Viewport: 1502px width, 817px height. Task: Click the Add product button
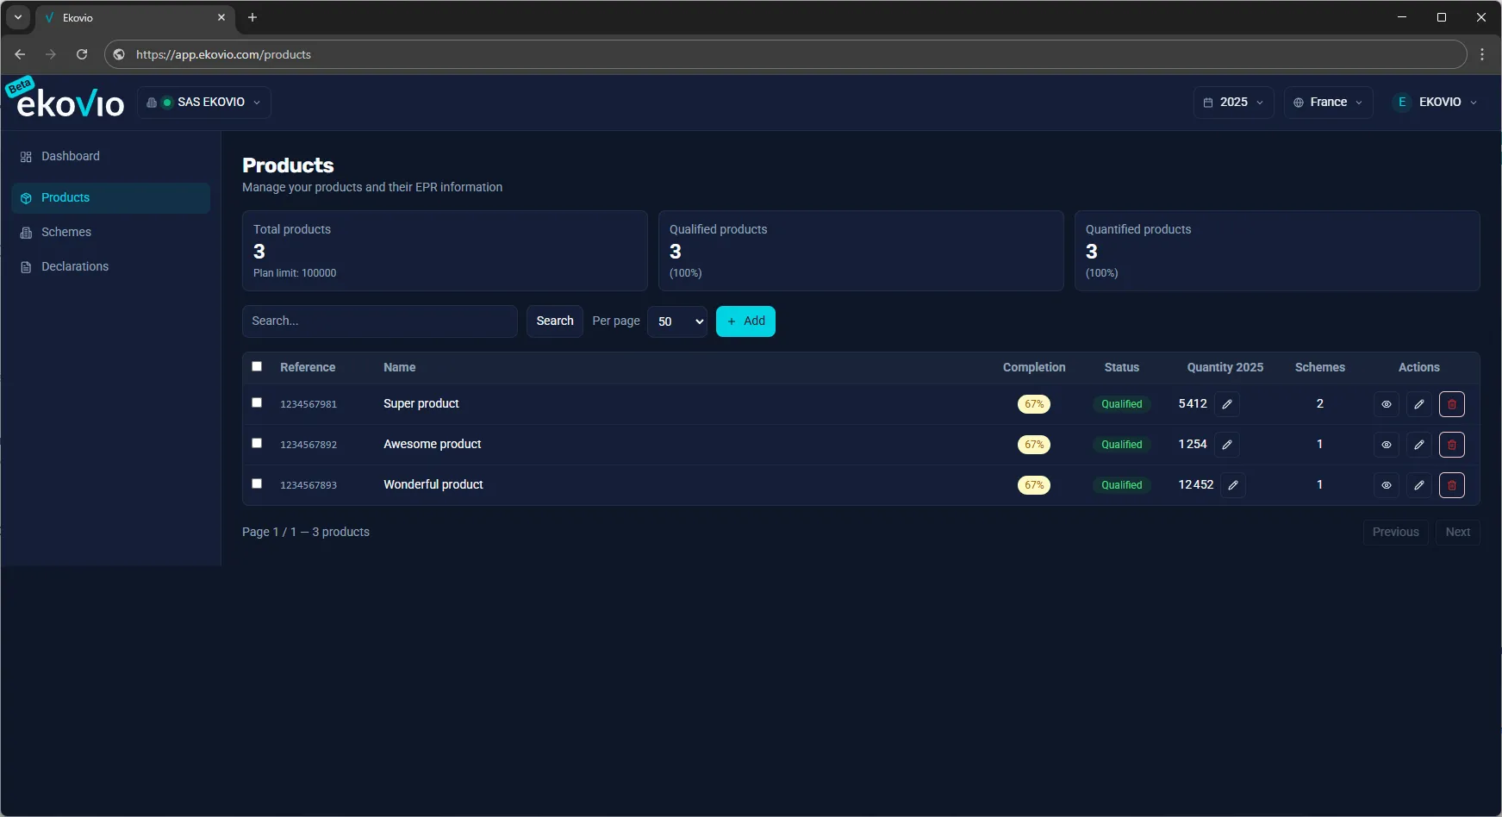[745, 321]
